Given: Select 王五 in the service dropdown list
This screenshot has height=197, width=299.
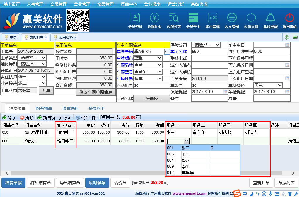Looking at the screenshot, I should pyautogui.click(x=186, y=154).
